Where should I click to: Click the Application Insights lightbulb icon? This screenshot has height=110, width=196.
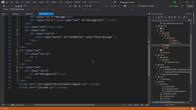click(x=139, y=6)
